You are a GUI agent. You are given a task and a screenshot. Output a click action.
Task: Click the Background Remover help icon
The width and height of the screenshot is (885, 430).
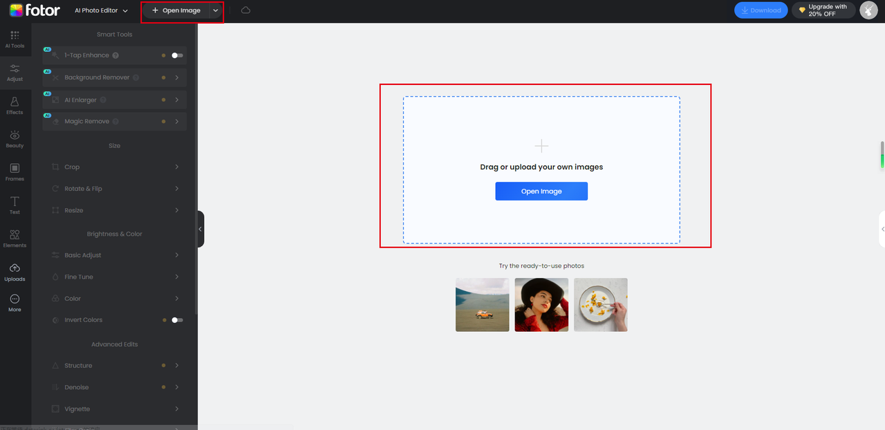pos(136,77)
